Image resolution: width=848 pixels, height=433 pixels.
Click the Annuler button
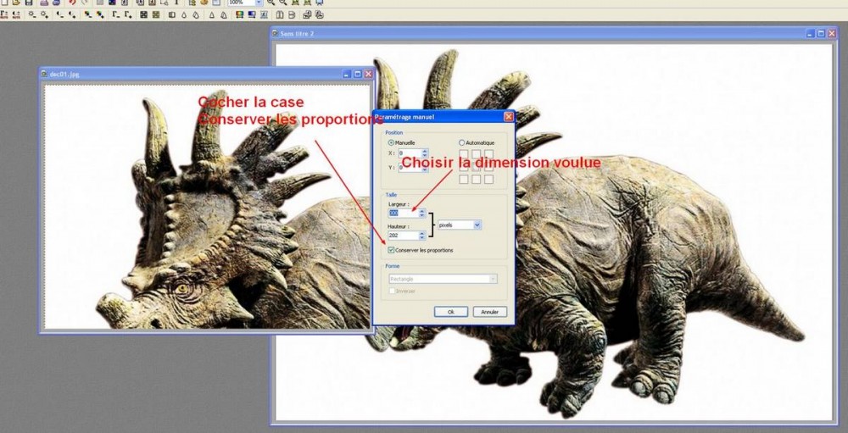coord(489,312)
